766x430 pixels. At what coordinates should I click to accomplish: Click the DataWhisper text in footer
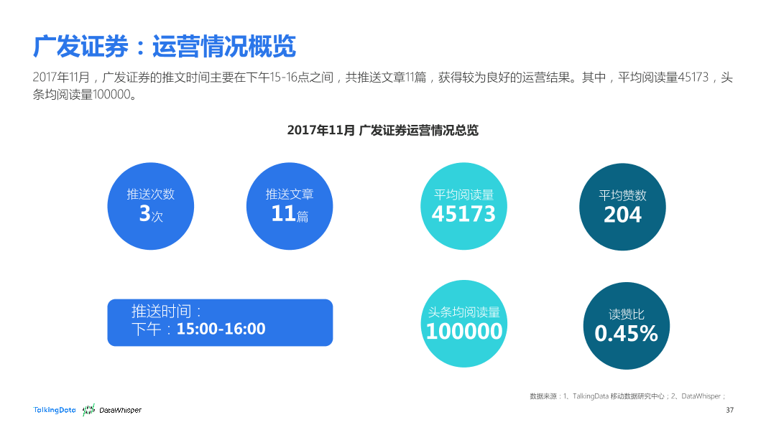pos(120,410)
